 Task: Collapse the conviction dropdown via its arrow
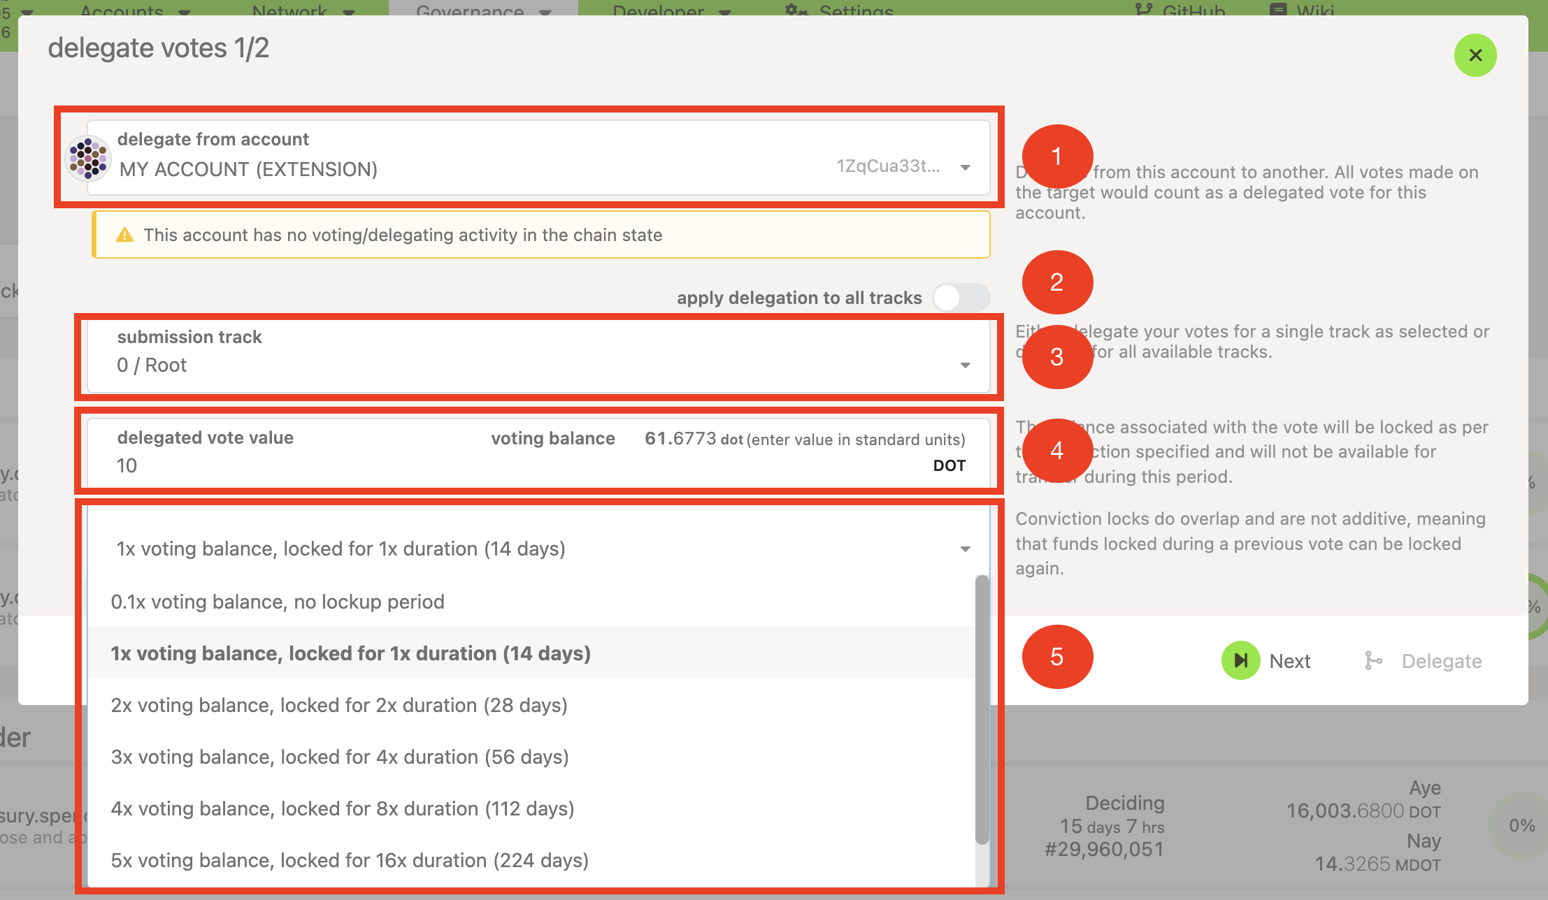coord(965,549)
